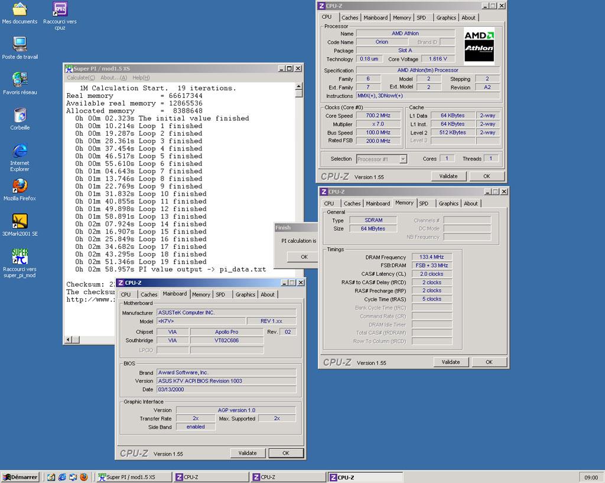The image size is (605, 483).
Task: Switch to SPD tab in CPU window
Action: (x=421, y=18)
